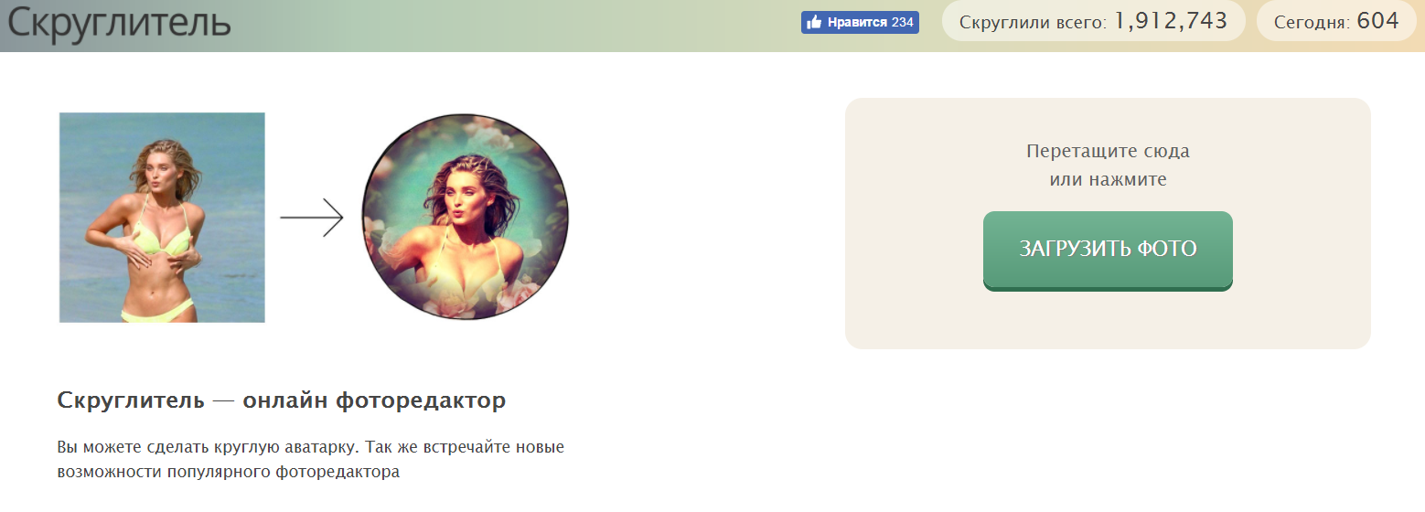The image size is (1425, 512).
Task: Click the ЗАГРУЗИТЬ ФОТО button
Action: tap(1108, 250)
